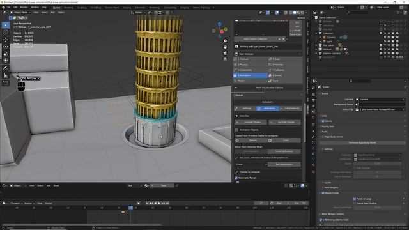This screenshot has width=409, height=230.
Task: Create activator from Sphere primitive
Action: click(251, 141)
